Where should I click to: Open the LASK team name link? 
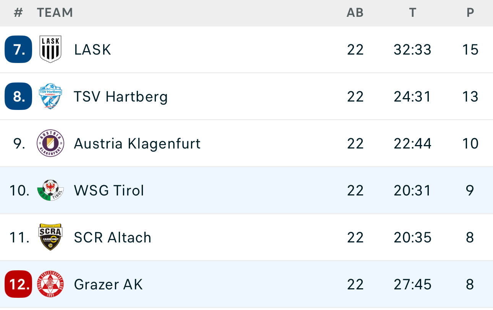click(x=92, y=50)
